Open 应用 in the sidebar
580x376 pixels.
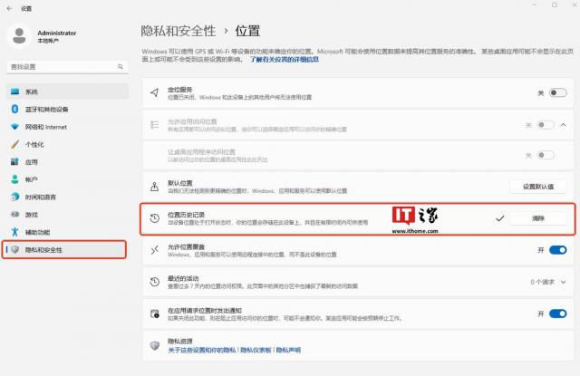32,161
